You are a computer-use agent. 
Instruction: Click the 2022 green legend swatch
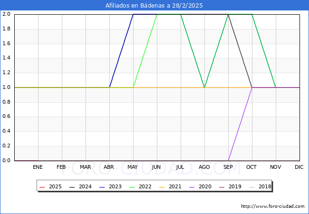click(132, 187)
